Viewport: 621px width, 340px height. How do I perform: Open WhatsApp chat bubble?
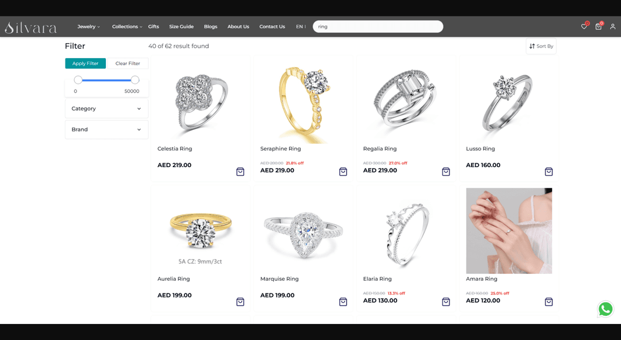pos(605,309)
